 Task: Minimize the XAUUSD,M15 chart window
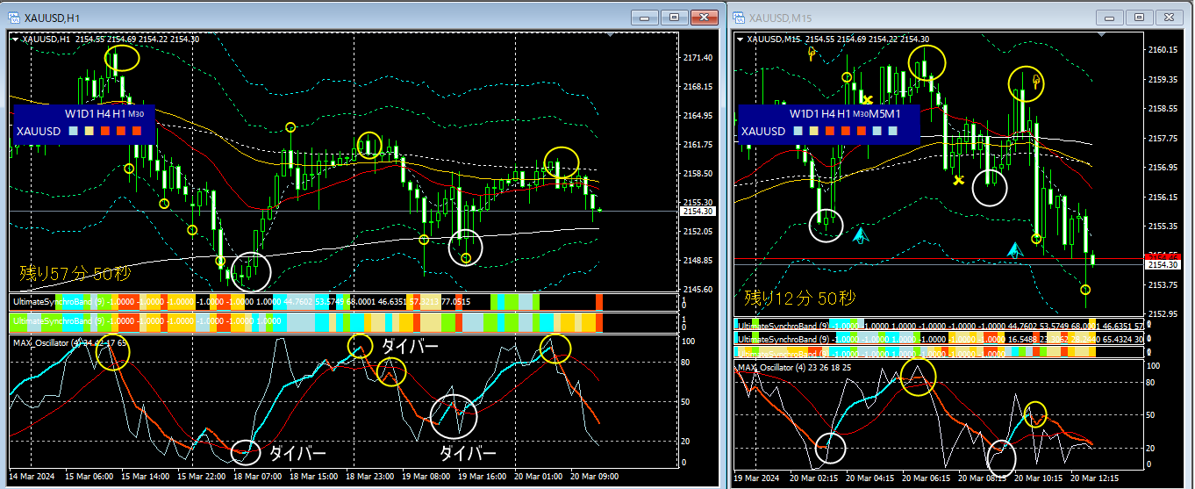(x=1111, y=17)
